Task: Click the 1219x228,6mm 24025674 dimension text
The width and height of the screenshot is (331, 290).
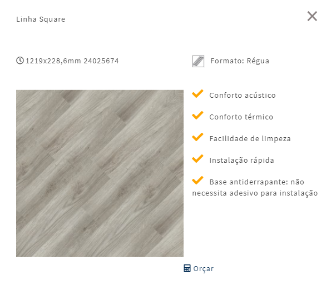Action: click(72, 61)
